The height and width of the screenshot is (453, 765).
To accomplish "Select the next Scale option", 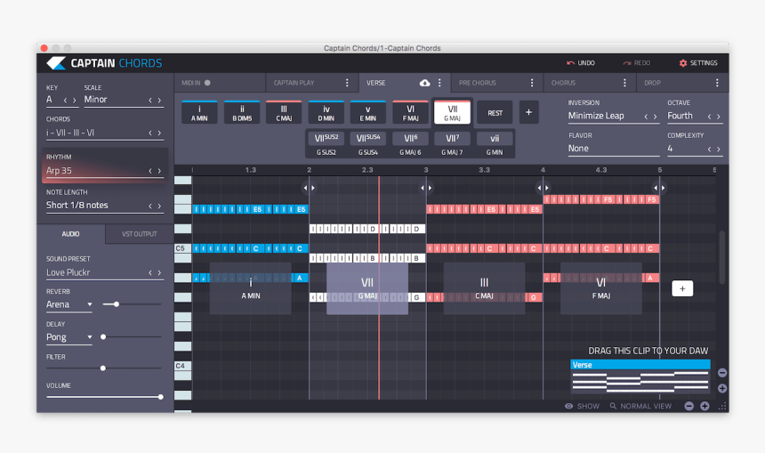I will pyautogui.click(x=159, y=100).
